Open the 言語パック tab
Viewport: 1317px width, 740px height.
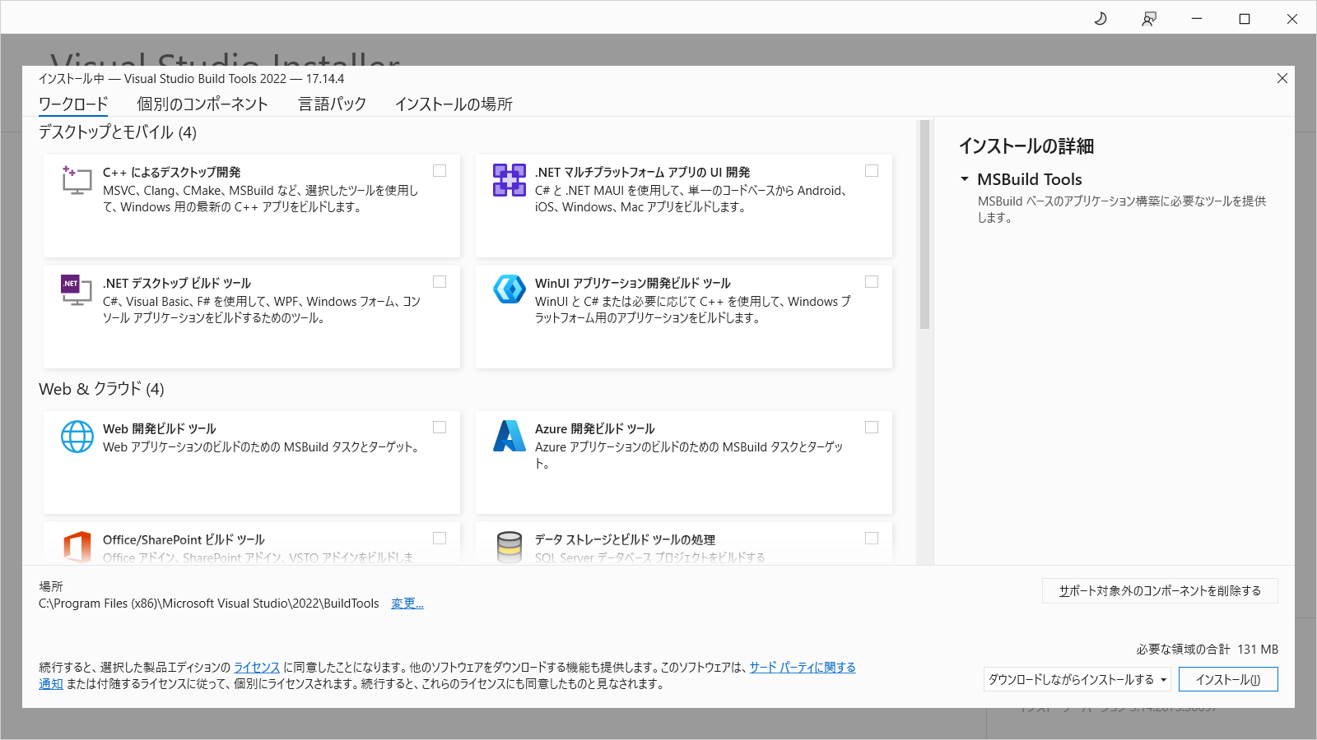point(332,104)
